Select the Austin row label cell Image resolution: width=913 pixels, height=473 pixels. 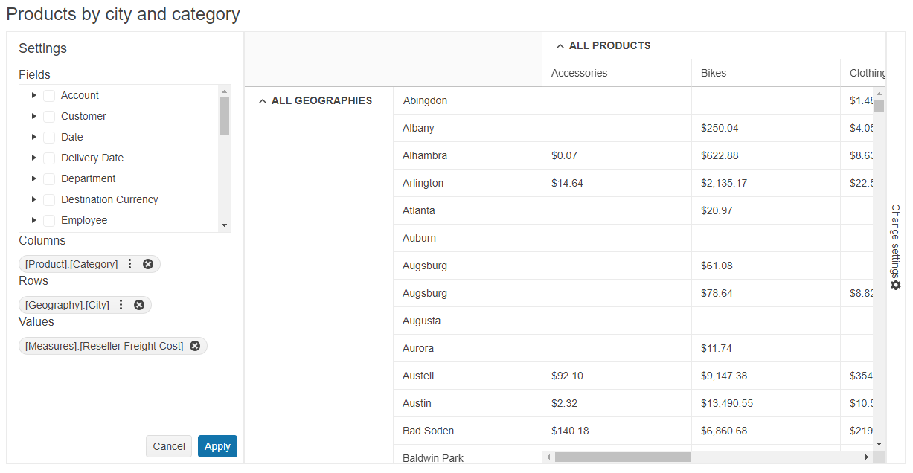416,403
